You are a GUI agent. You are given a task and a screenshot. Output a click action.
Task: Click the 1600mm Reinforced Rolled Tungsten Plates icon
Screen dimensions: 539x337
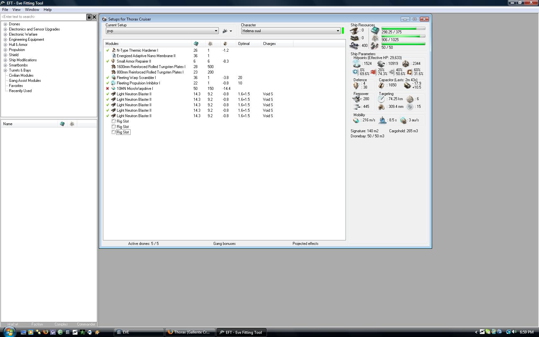113,67
